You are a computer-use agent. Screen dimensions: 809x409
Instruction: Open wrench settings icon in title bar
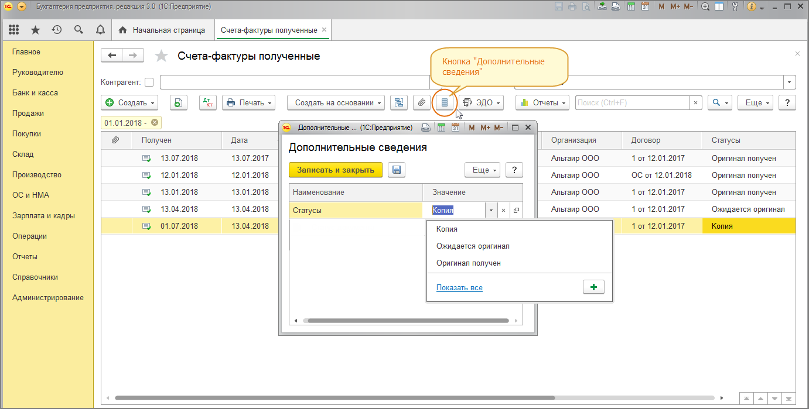click(736, 7)
